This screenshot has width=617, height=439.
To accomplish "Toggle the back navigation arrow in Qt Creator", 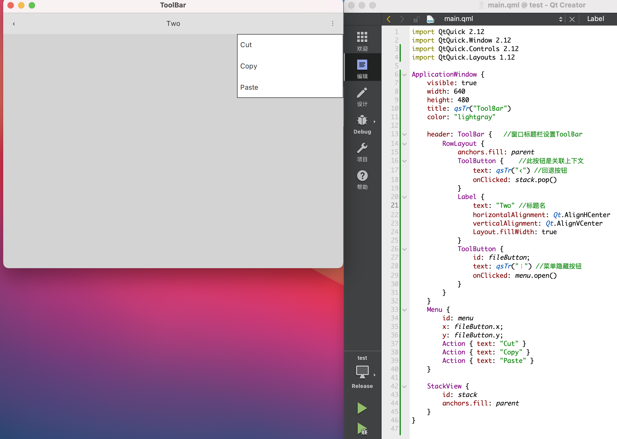I will (x=389, y=19).
